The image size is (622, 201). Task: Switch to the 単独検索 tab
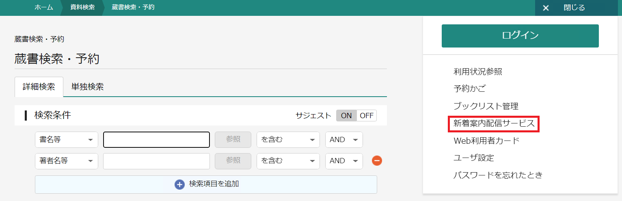pyautogui.click(x=87, y=86)
